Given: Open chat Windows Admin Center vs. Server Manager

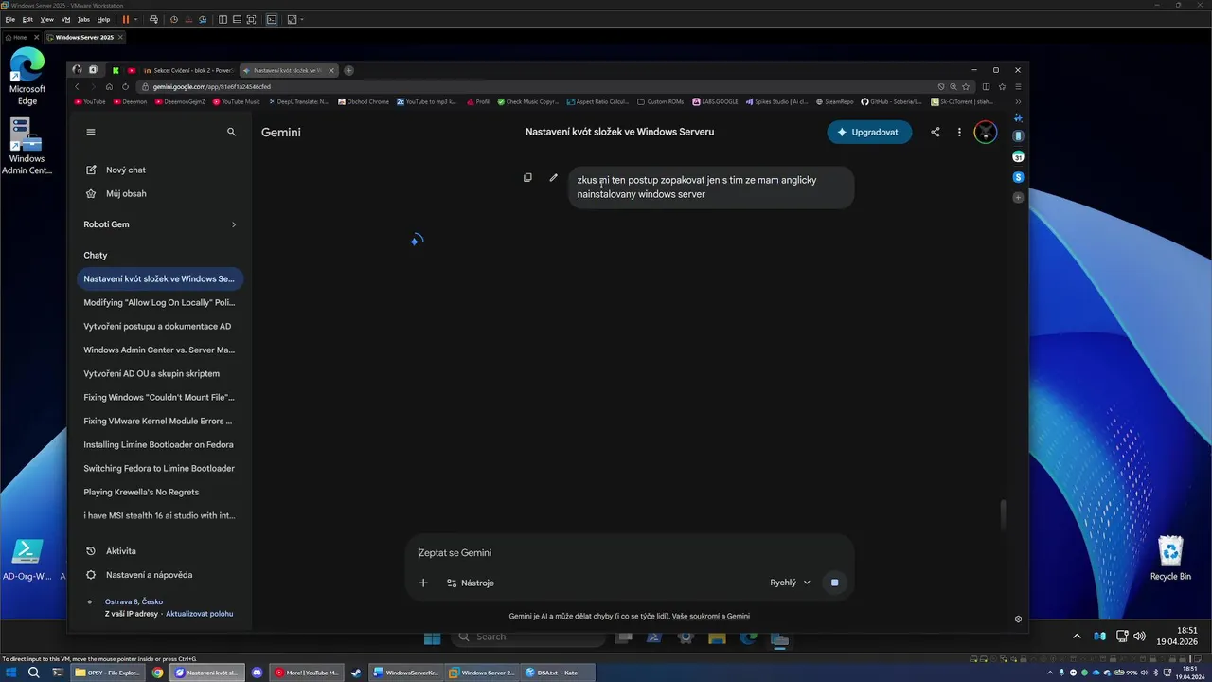Looking at the screenshot, I should (x=159, y=350).
